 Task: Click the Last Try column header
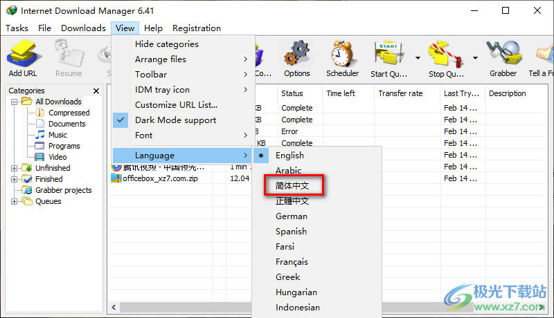point(463,93)
